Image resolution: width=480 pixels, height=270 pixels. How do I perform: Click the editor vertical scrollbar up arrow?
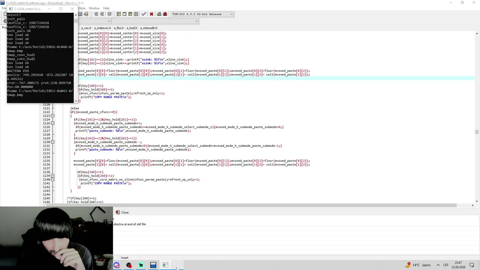click(x=477, y=34)
